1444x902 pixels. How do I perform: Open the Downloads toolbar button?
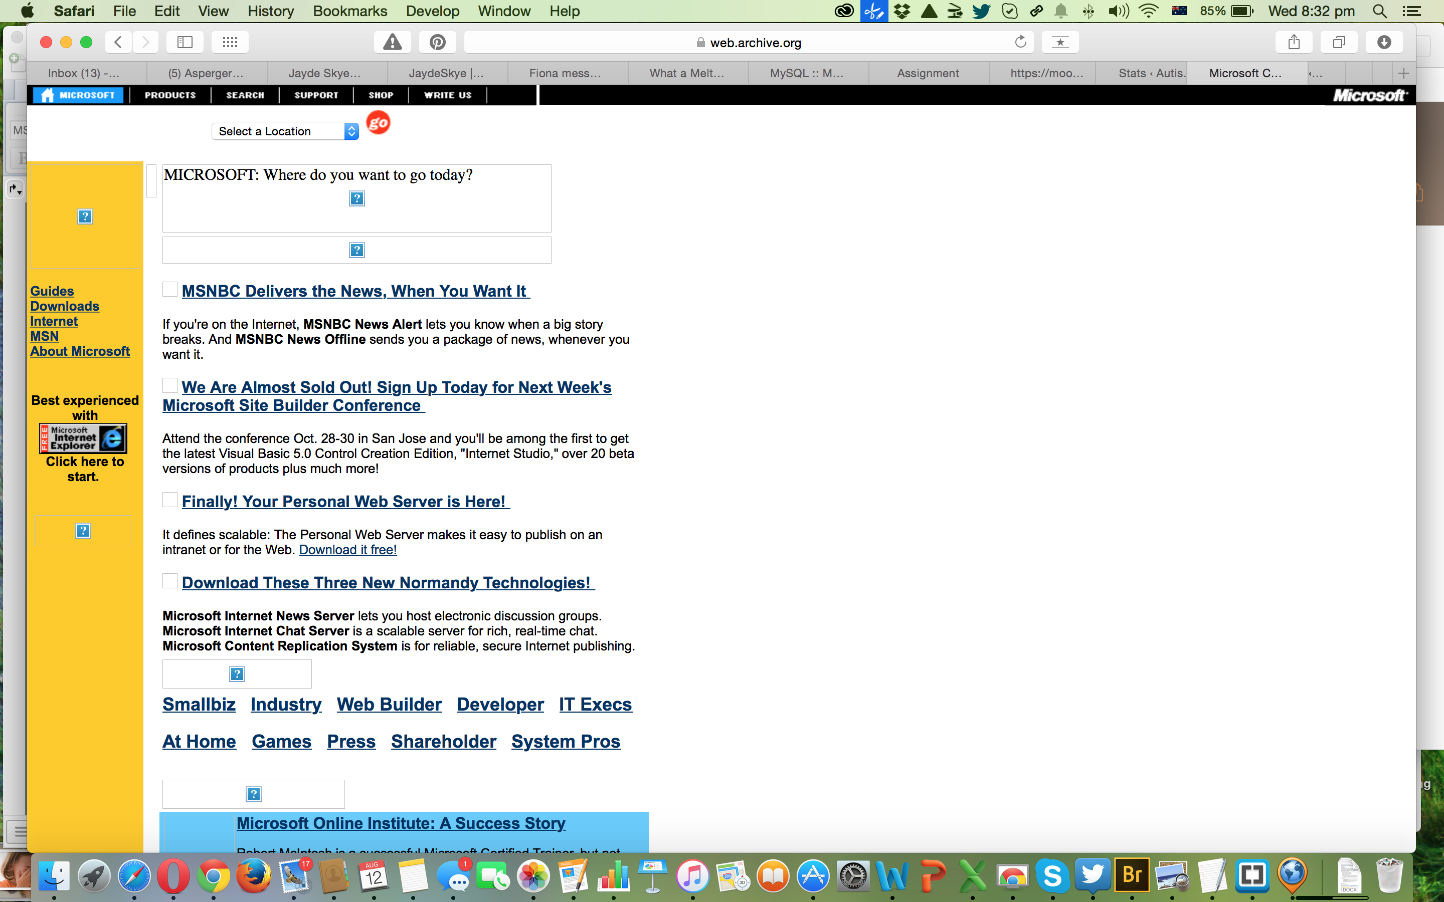[1384, 42]
